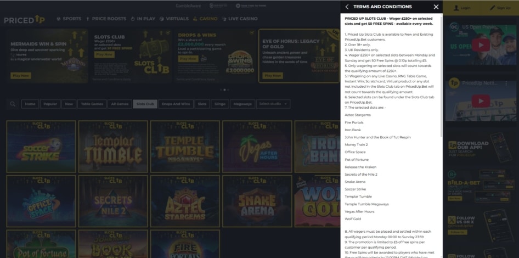Play the US Open Preview YouTube video
The height and width of the screenshot is (258, 519).
[x=481, y=45]
